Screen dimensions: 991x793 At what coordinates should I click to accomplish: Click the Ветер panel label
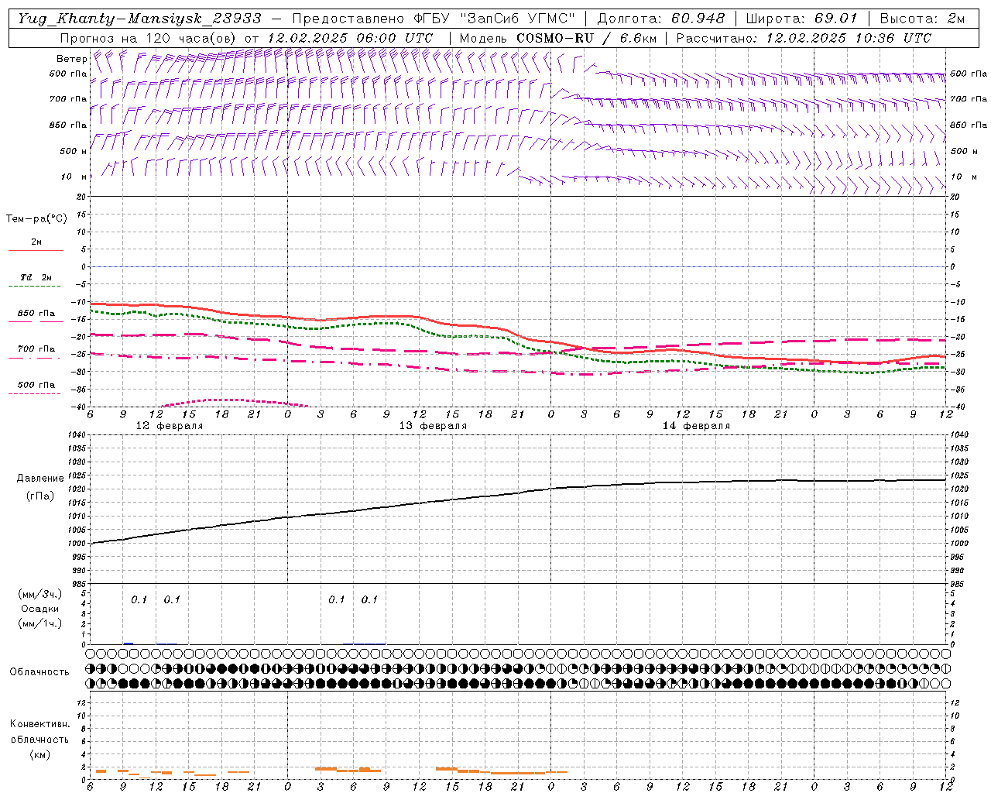coord(71,59)
